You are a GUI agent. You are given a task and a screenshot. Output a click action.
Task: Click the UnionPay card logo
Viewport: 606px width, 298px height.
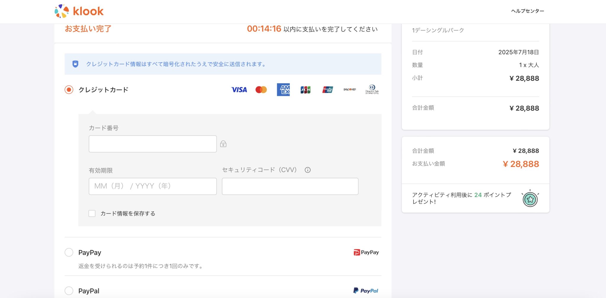(x=328, y=90)
